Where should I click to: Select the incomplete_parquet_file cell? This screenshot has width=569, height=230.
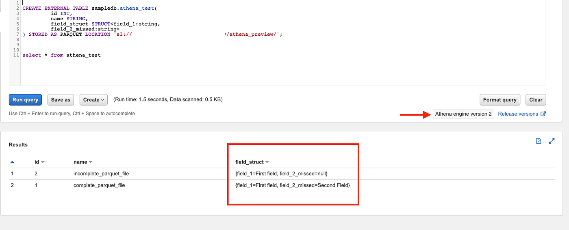pyautogui.click(x=101, y=174)
